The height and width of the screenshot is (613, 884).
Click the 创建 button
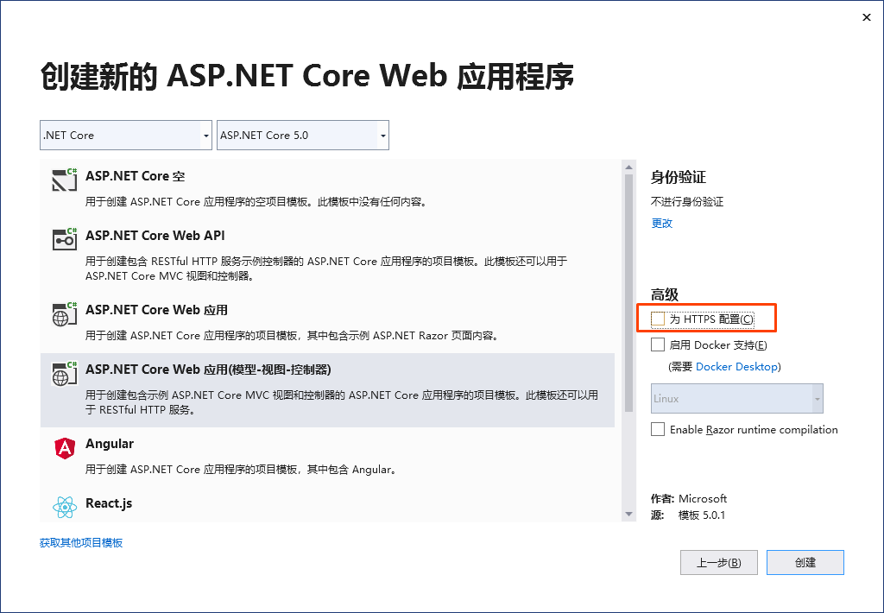pyautogui.click(x=805, y=562)
